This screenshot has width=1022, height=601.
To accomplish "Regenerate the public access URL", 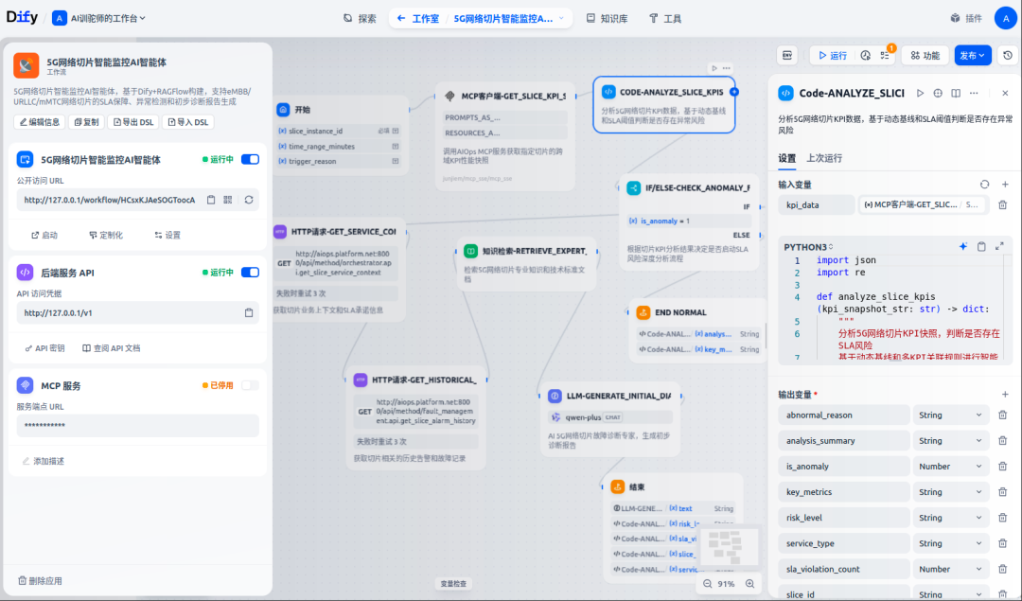I will (249, 200).
